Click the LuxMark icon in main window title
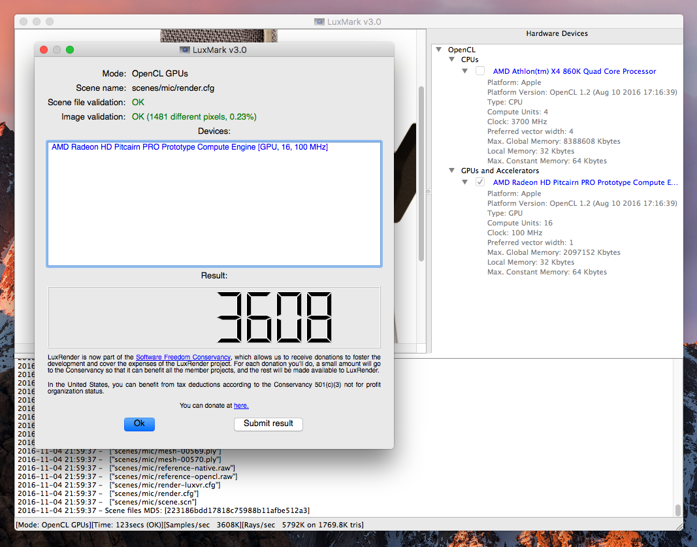Viewport: 697px width, 547px height. click(x=319, y=22)
